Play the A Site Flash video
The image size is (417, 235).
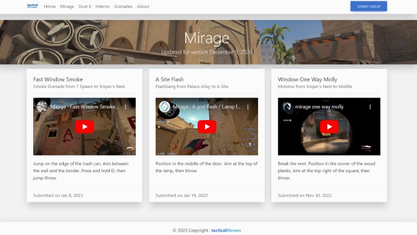pyautogui.click(x=207, y=127)
